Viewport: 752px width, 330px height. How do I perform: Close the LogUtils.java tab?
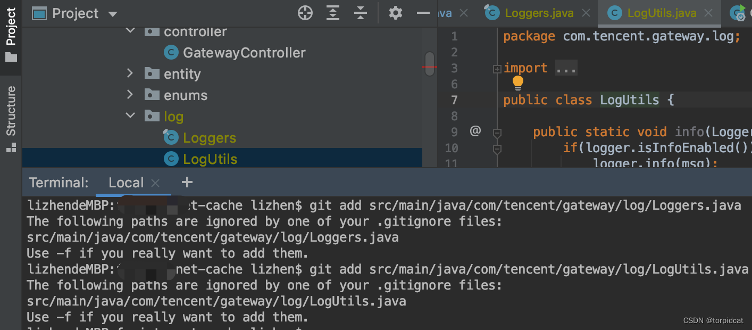coord(707,12)
